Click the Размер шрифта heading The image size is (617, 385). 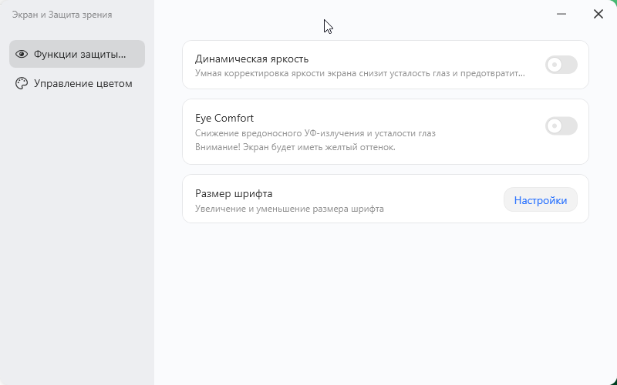(234, 193)
